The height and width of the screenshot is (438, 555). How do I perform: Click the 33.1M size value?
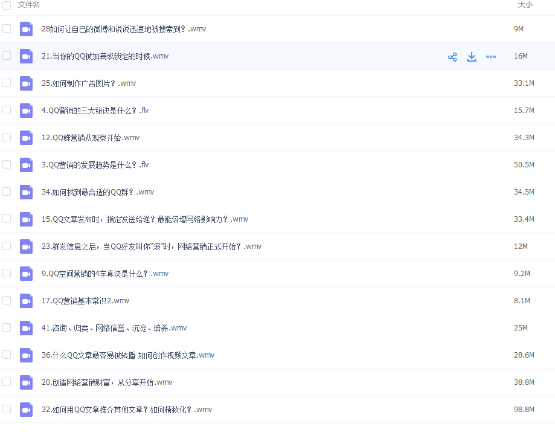[x=524, y=83]
